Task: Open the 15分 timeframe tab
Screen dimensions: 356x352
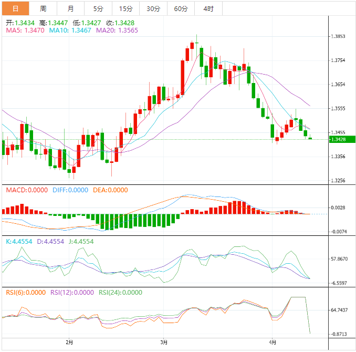Action: 125,8
